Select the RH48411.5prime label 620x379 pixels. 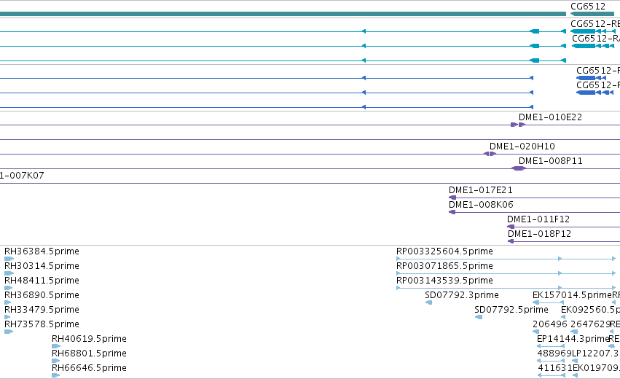[42, 281]
